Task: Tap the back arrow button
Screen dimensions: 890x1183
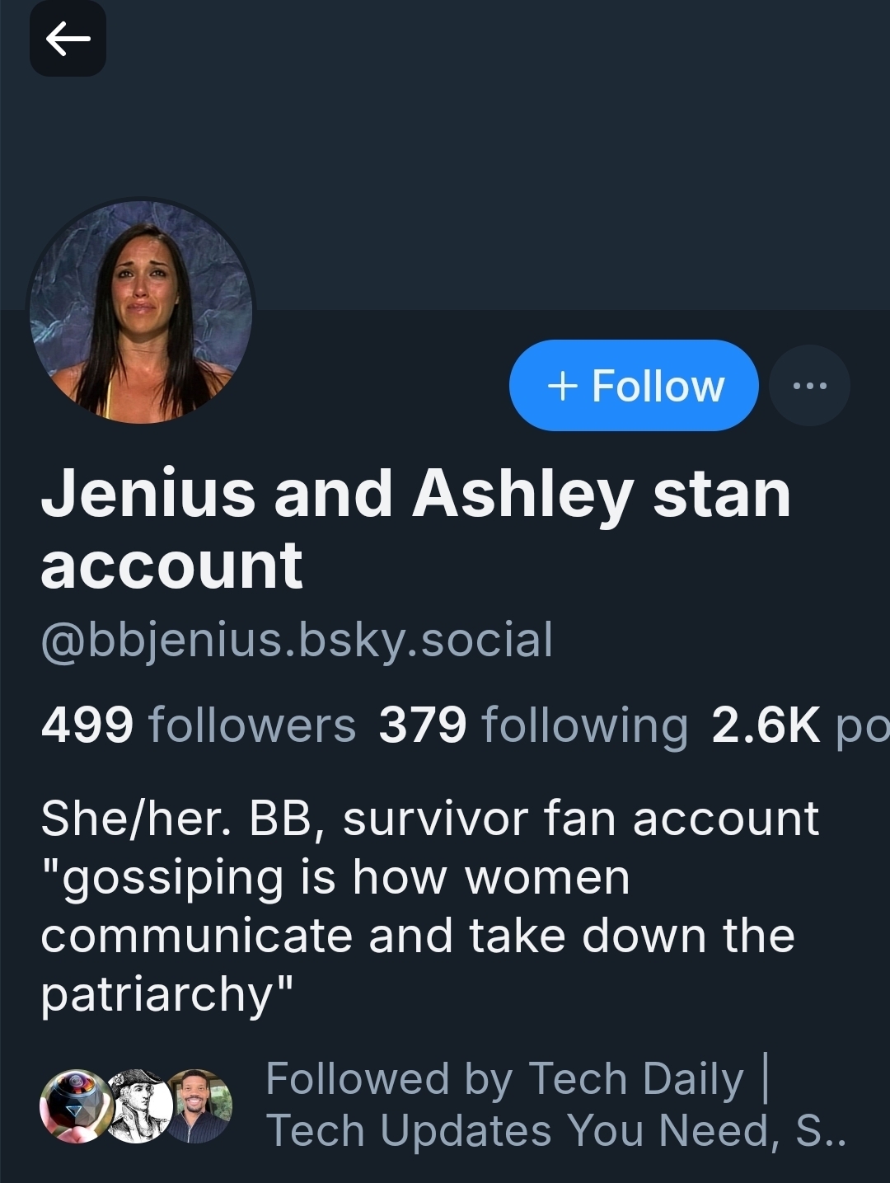Action: [x=68, y=39]
